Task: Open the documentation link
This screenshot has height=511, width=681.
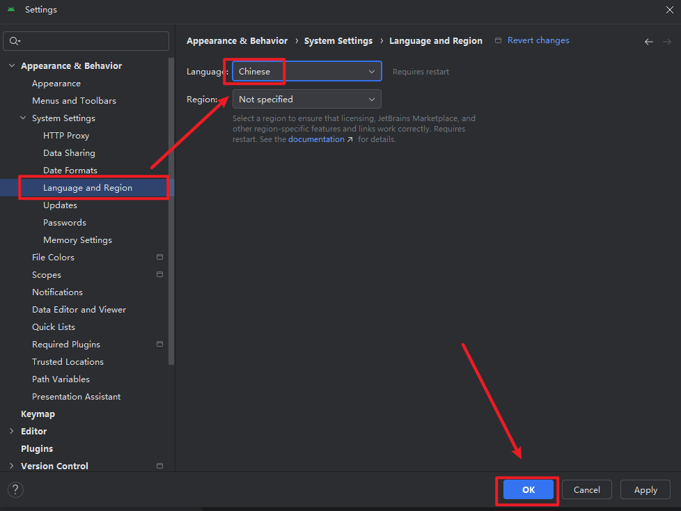Action: click(315, 139)
